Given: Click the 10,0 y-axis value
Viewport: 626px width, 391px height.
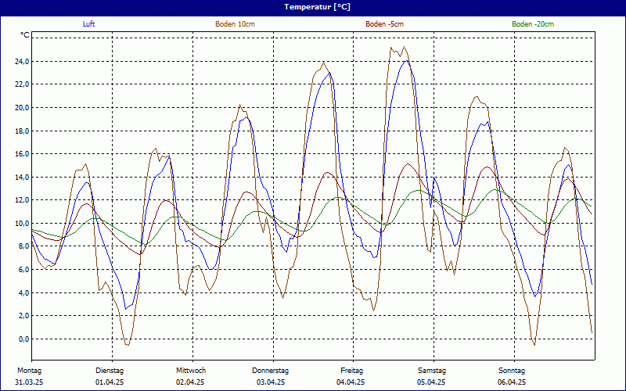Looking at the screenshot, I should click(23, 223).
